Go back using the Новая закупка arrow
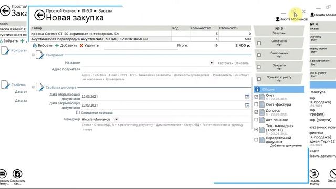 (40, 15)
